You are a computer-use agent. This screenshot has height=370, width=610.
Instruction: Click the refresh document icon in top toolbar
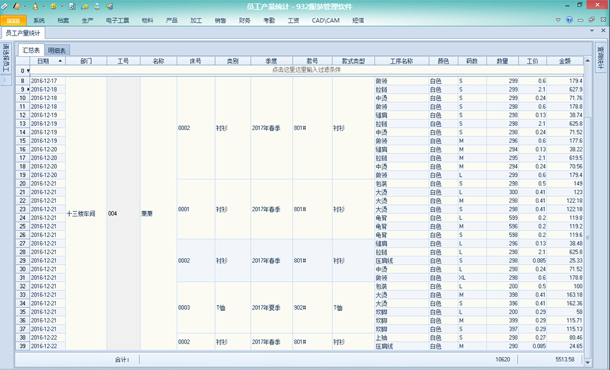click(72, 6)
